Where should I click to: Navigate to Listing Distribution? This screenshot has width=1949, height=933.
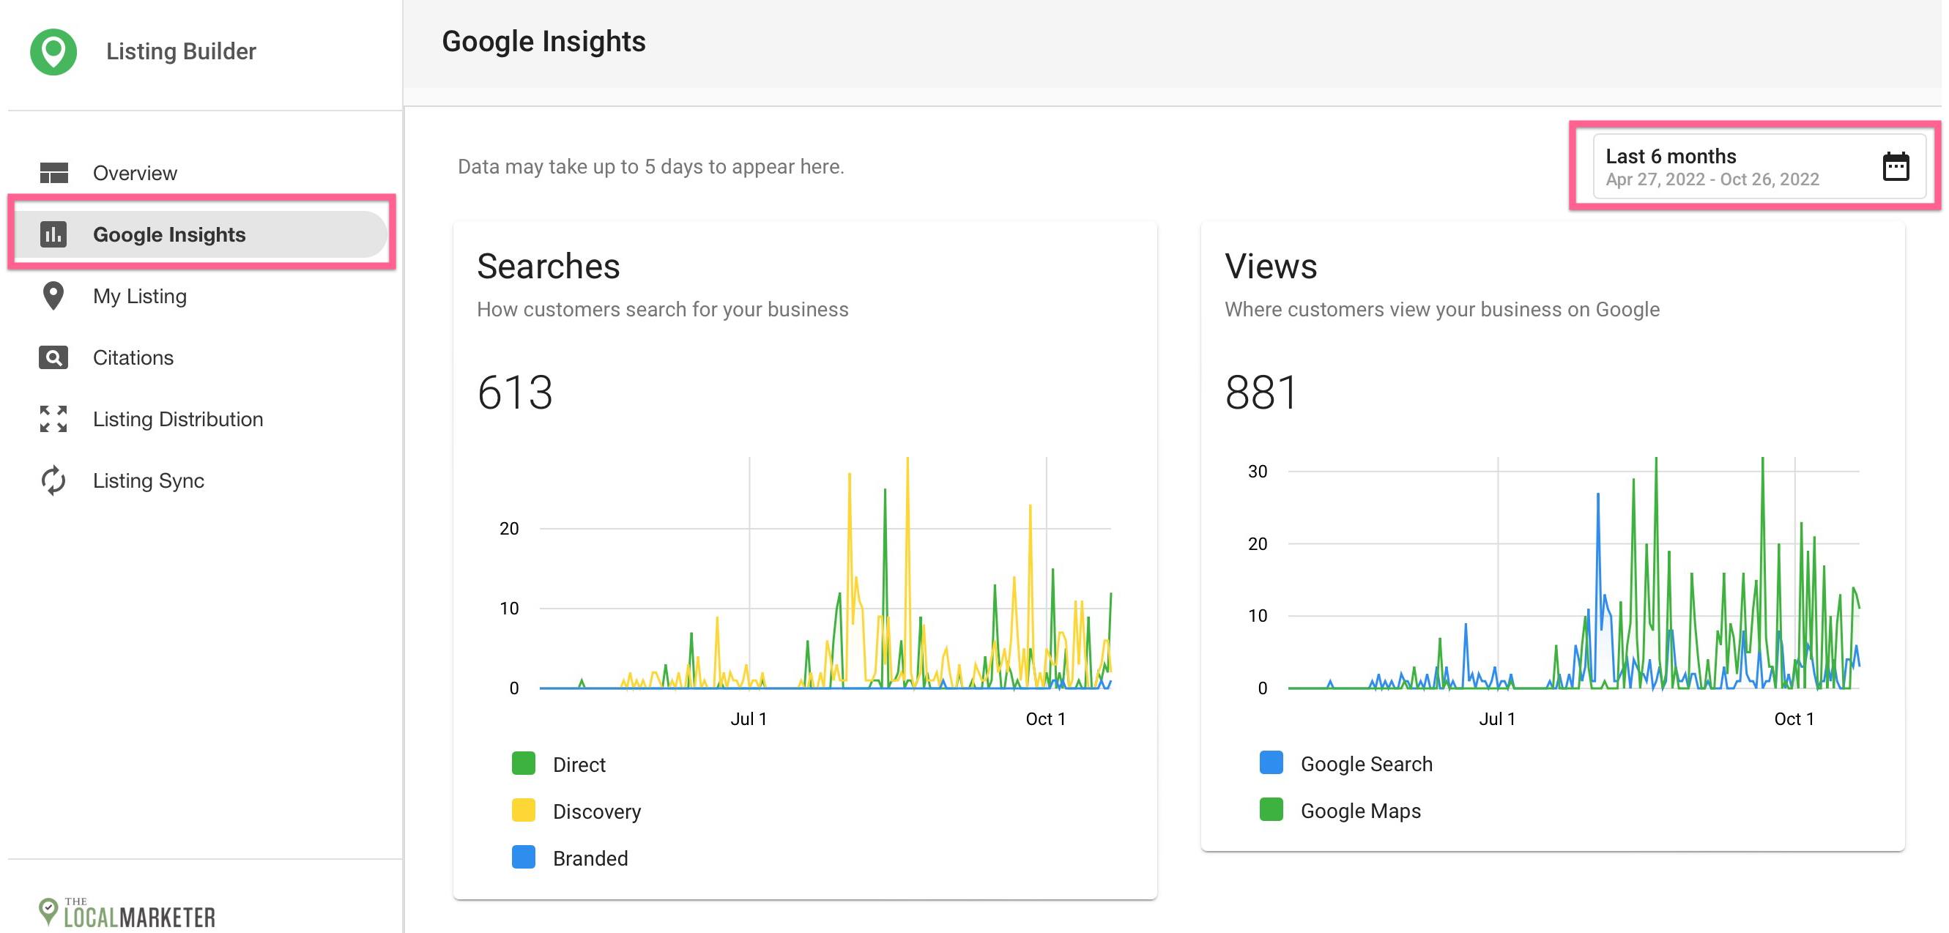pyautogui.click(x=201, y=418)
